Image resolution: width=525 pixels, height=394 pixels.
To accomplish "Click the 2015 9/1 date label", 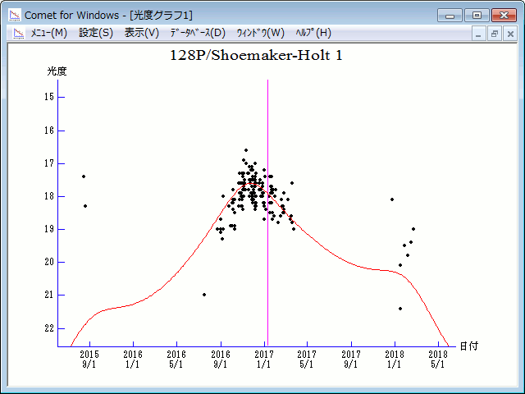I will (x=89, y=359).
